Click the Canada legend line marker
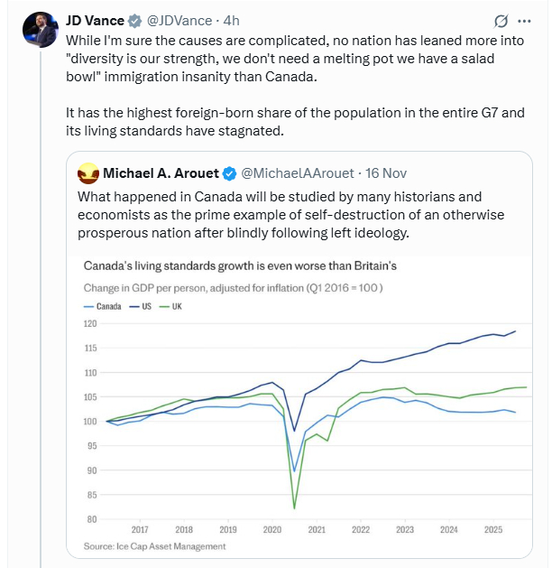Image resolution: width=552 pixels, height=568 pixels. pos(87,307)
